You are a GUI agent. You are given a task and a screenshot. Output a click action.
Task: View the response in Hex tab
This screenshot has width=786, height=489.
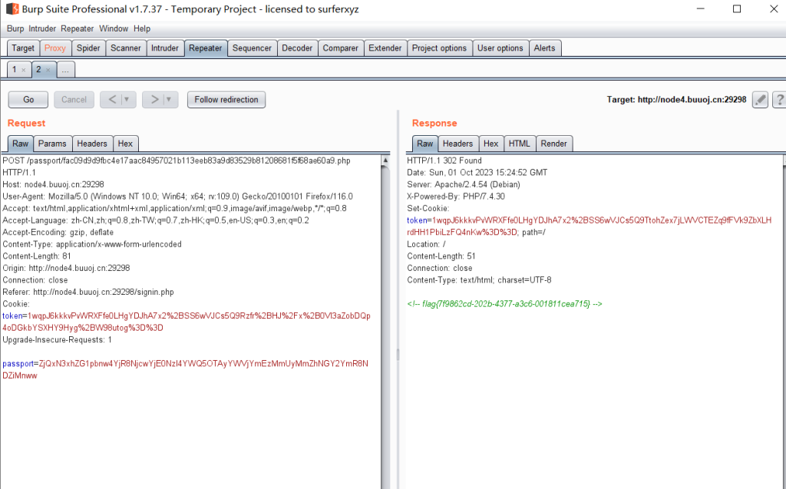[x=491, y=144]
